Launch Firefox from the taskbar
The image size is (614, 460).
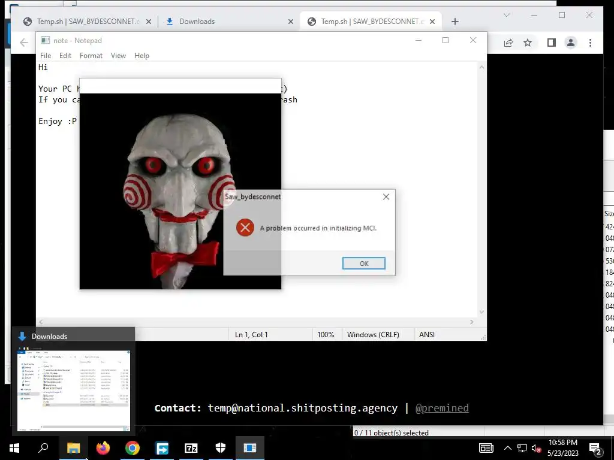click(103, 448)
